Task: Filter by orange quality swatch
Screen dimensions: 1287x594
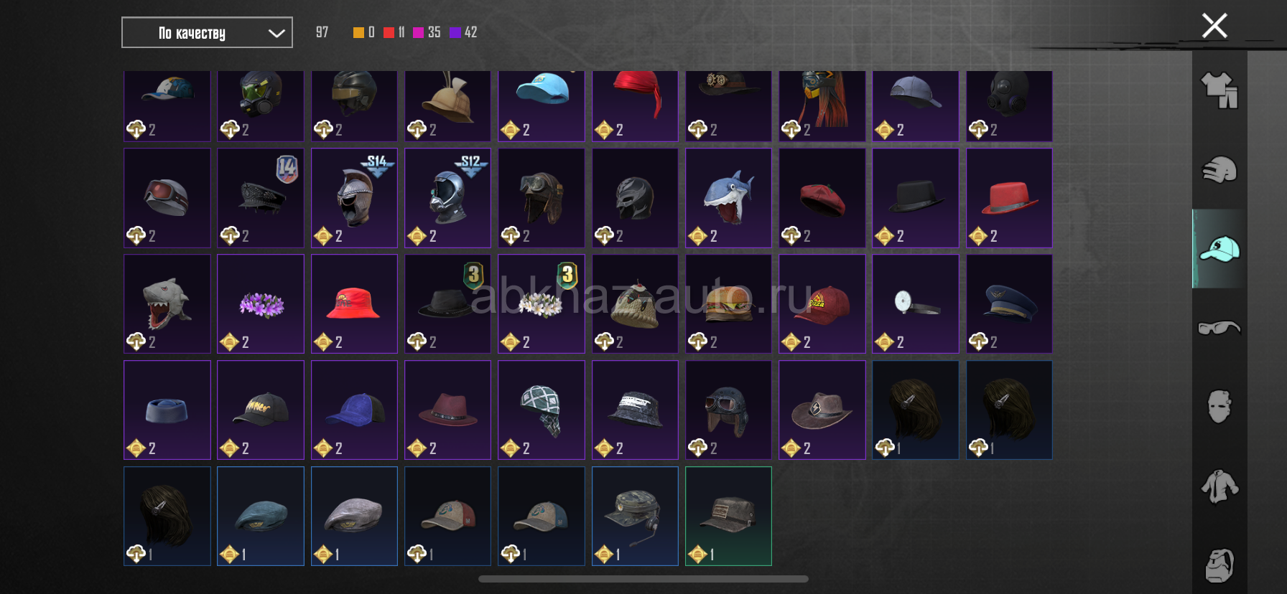Action: (x=358, y=32)
